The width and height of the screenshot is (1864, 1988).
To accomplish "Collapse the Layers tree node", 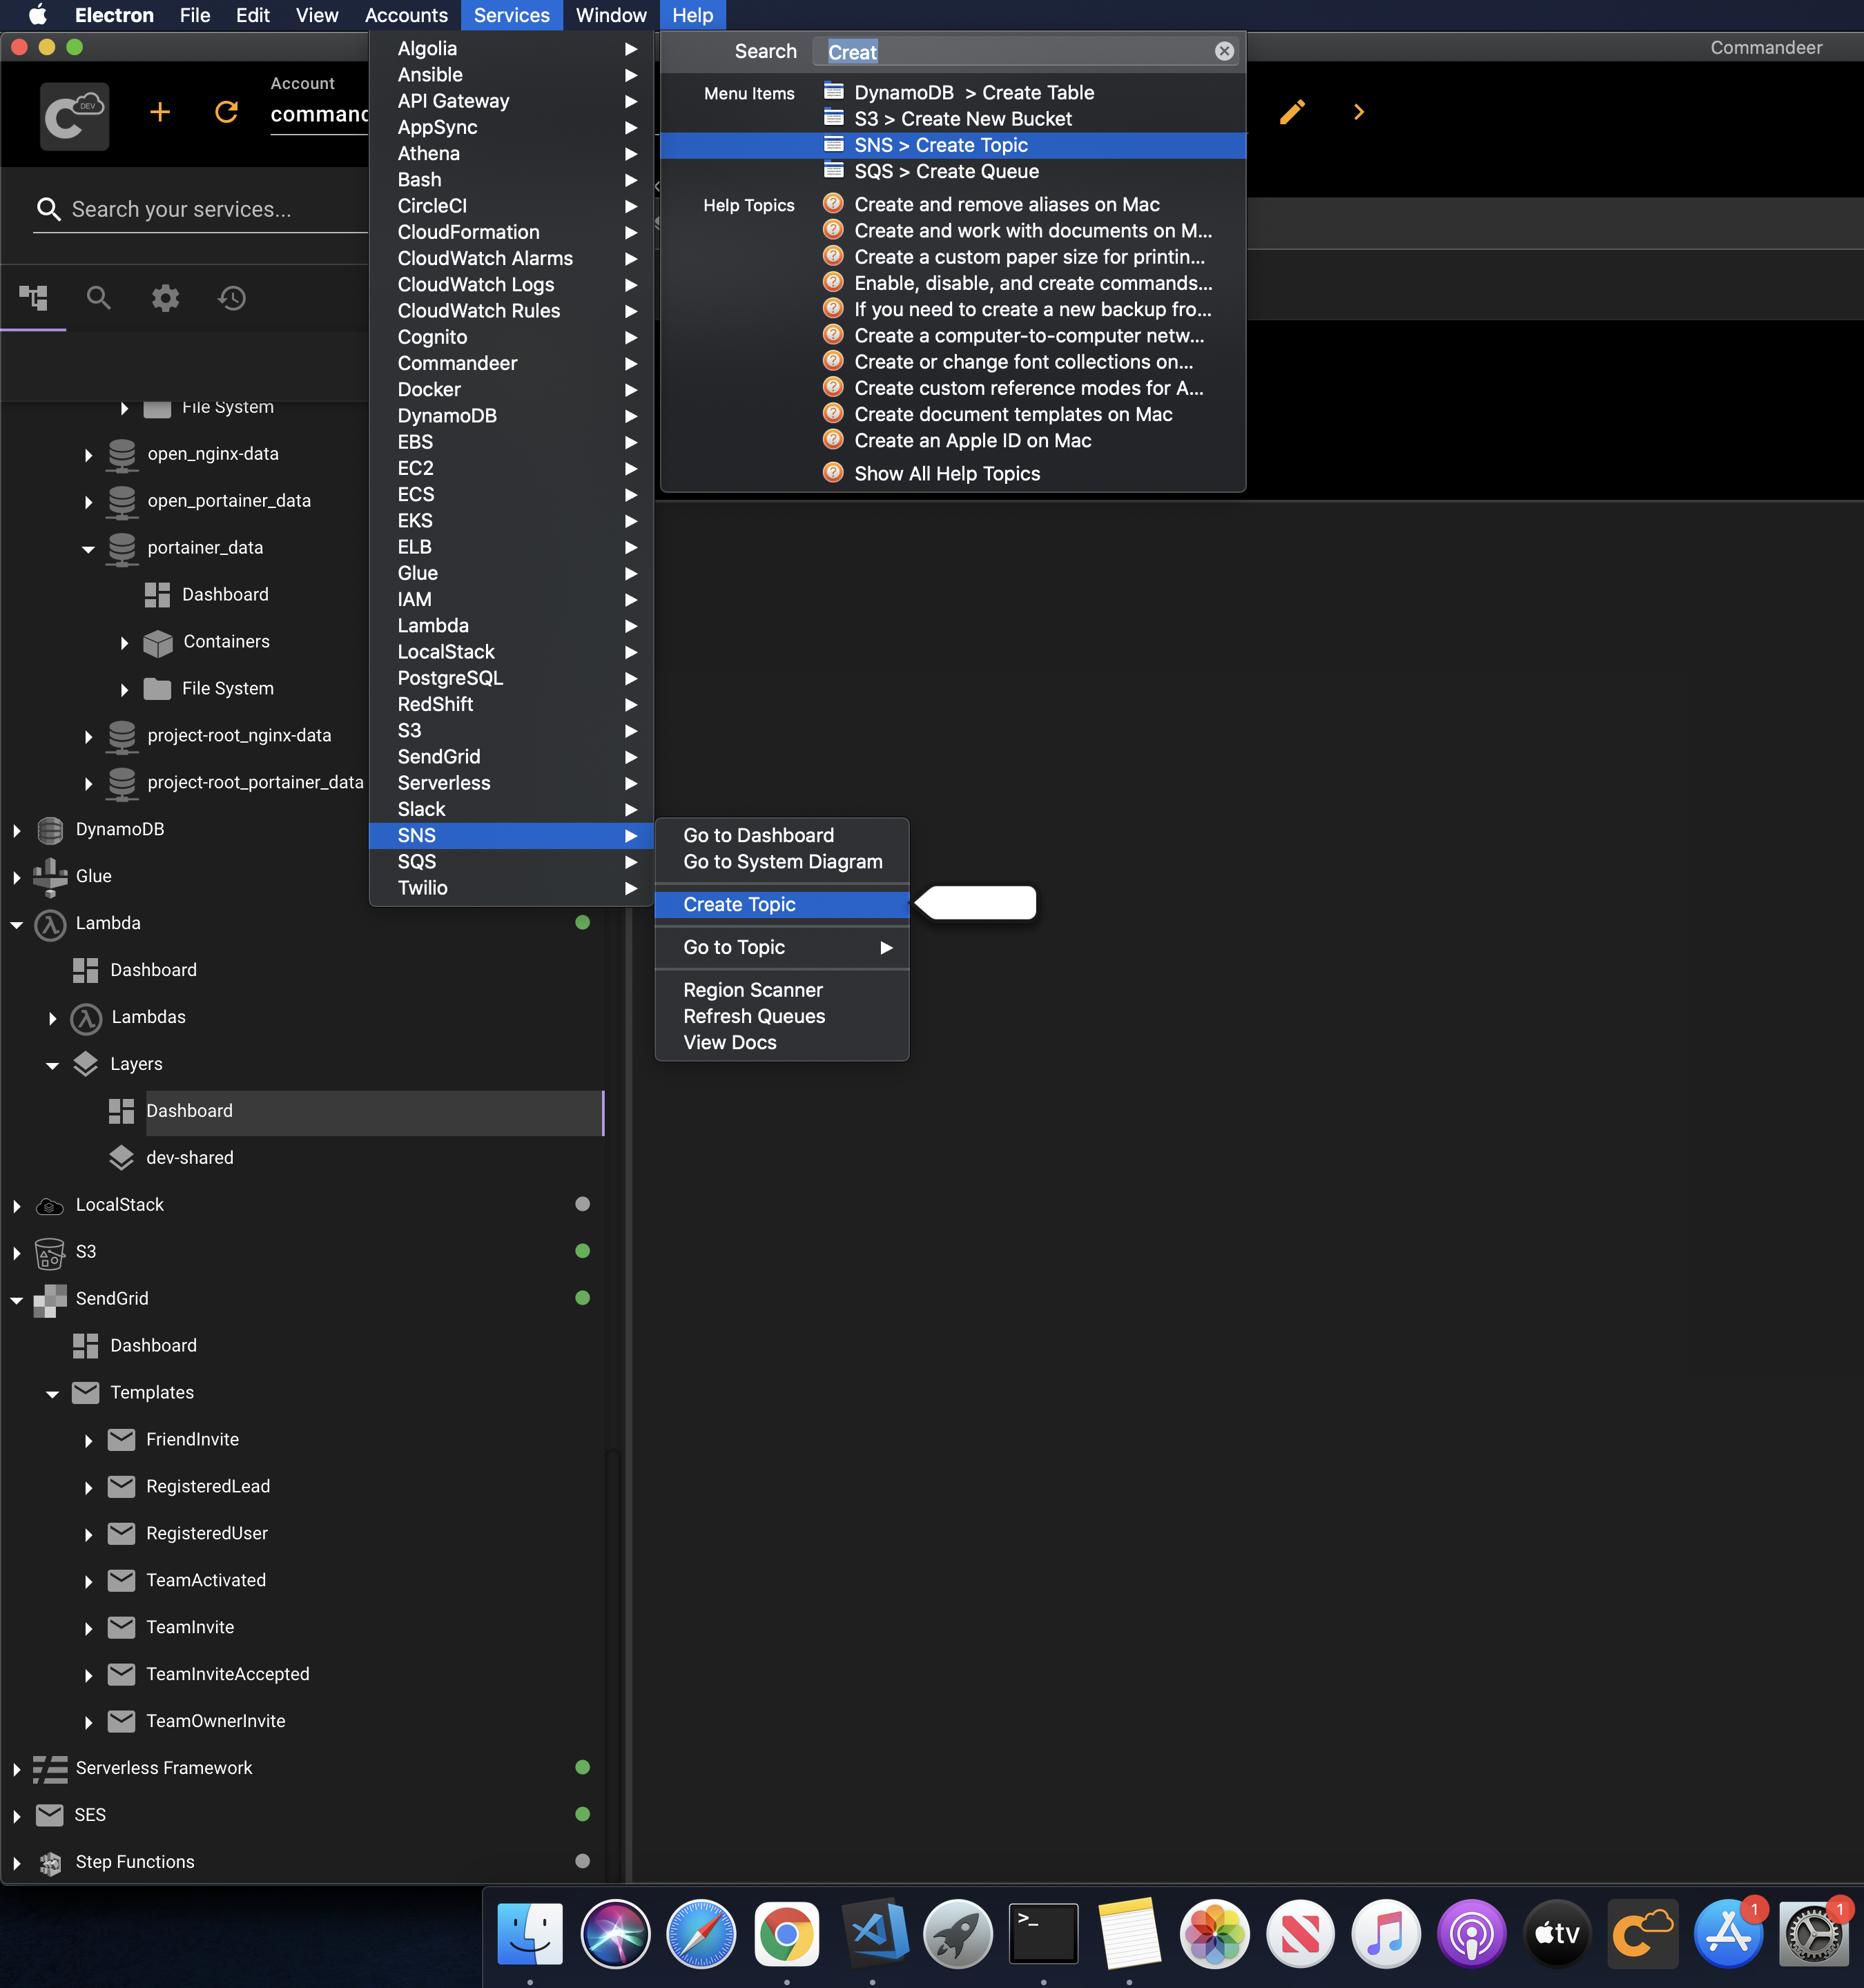I will coord(53,1066).
